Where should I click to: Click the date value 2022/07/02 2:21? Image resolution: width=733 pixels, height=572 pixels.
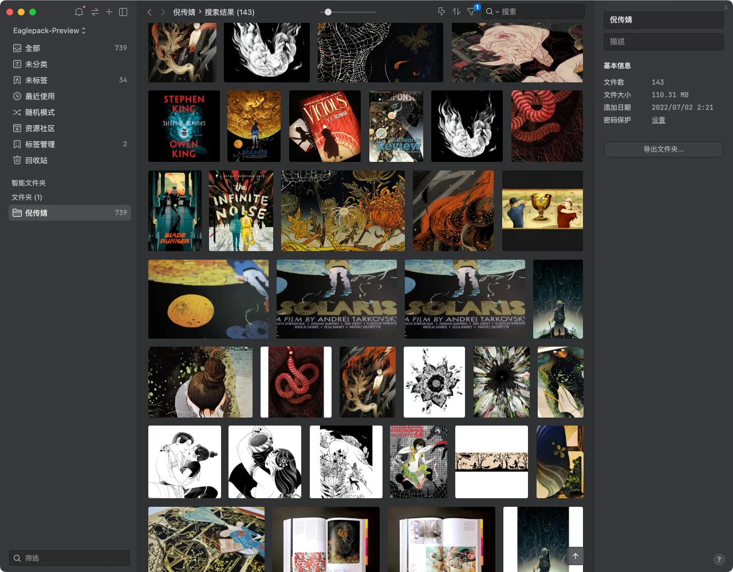click(683, 108)
